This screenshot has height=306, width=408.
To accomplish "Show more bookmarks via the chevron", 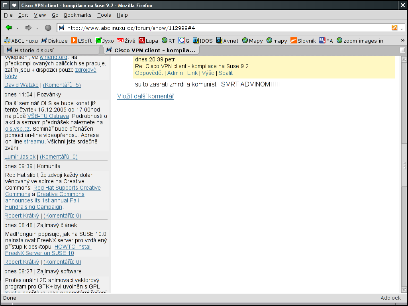I will pyautogui.click(x=402, y=41).
